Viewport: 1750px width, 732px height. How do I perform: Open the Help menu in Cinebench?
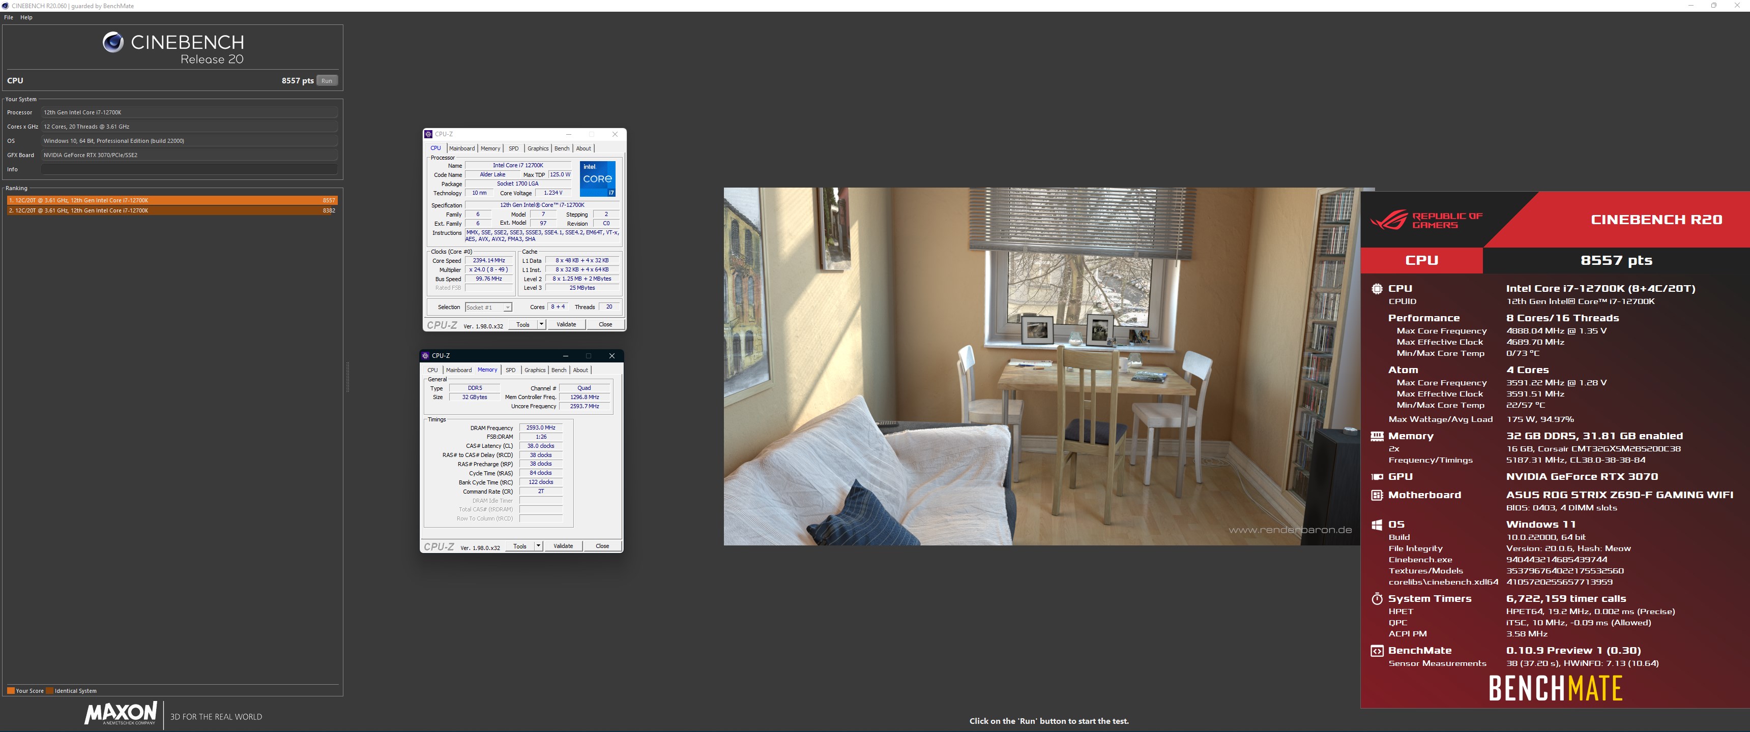click(26, 18)
